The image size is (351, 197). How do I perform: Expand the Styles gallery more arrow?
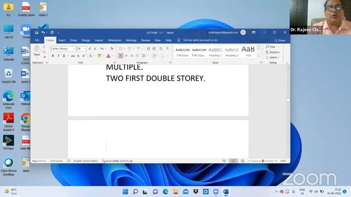258,56
